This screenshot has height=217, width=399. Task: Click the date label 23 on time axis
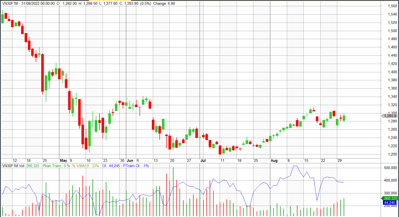pos(105,161)
